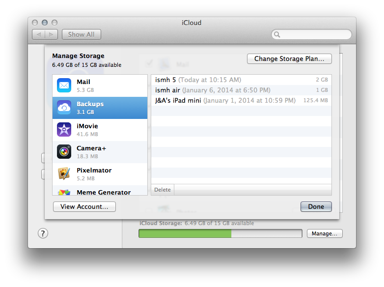Click the Mail 5.3 GB entry
The width and height of the screenshot is (384, 287).
point(100,86)
